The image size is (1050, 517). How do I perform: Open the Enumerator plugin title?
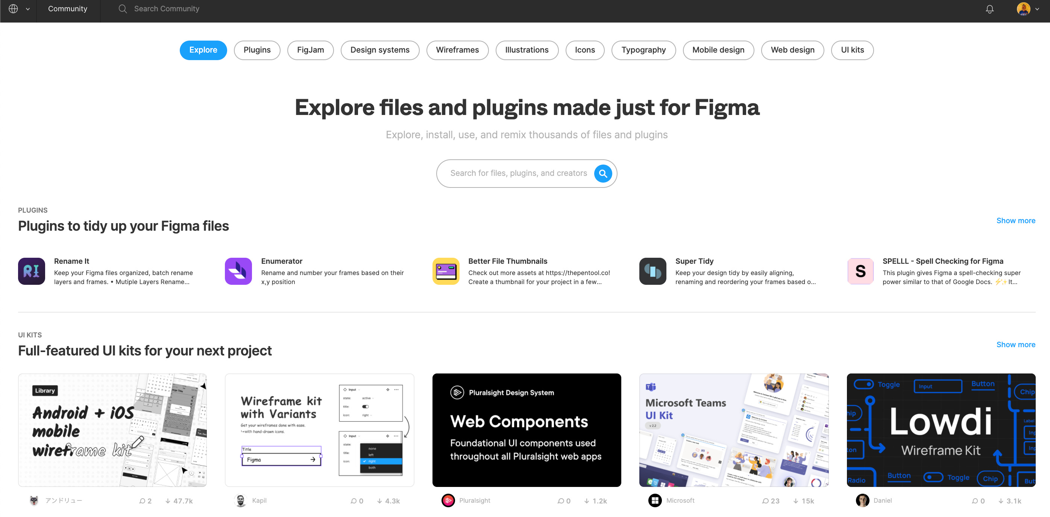click(x=282, y=262)
